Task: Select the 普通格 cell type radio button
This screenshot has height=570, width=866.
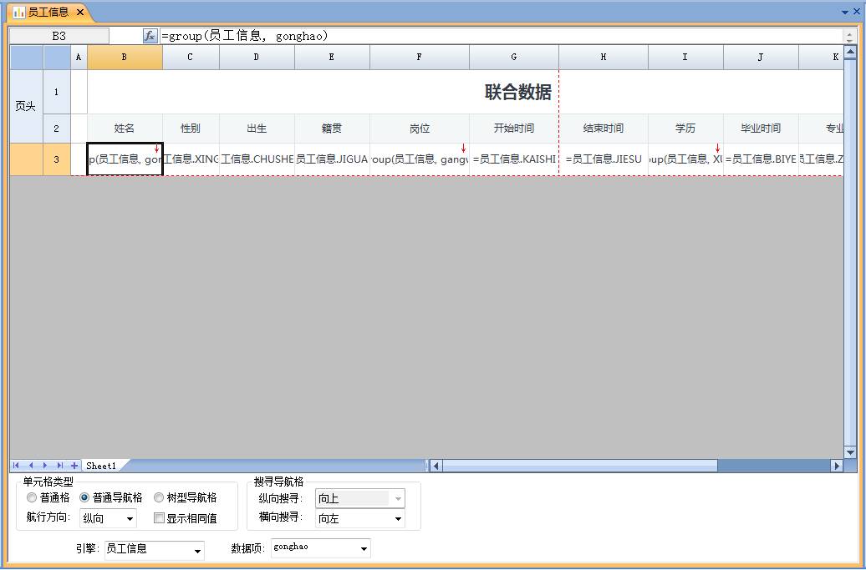Action: (32, 497)
